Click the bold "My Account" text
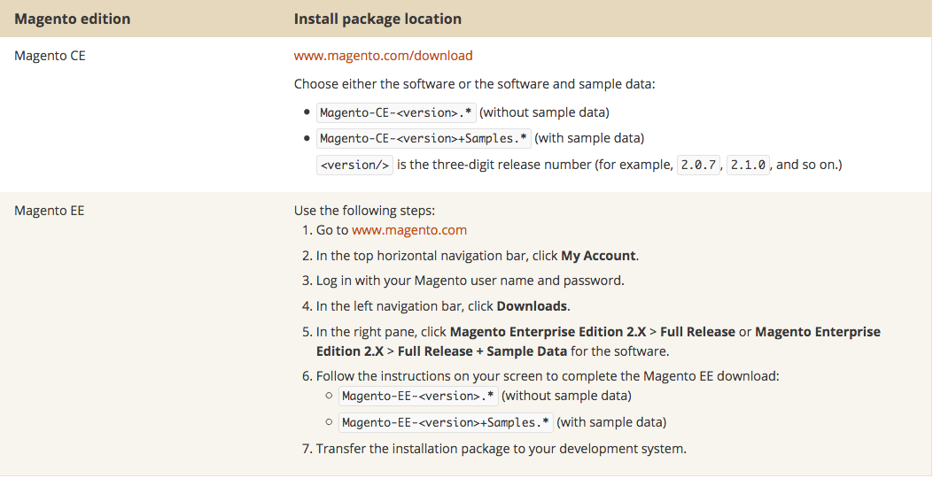 [x=598, y=256]
